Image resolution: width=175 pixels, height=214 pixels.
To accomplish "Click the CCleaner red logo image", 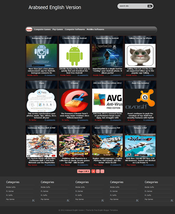I will point(75,101).
